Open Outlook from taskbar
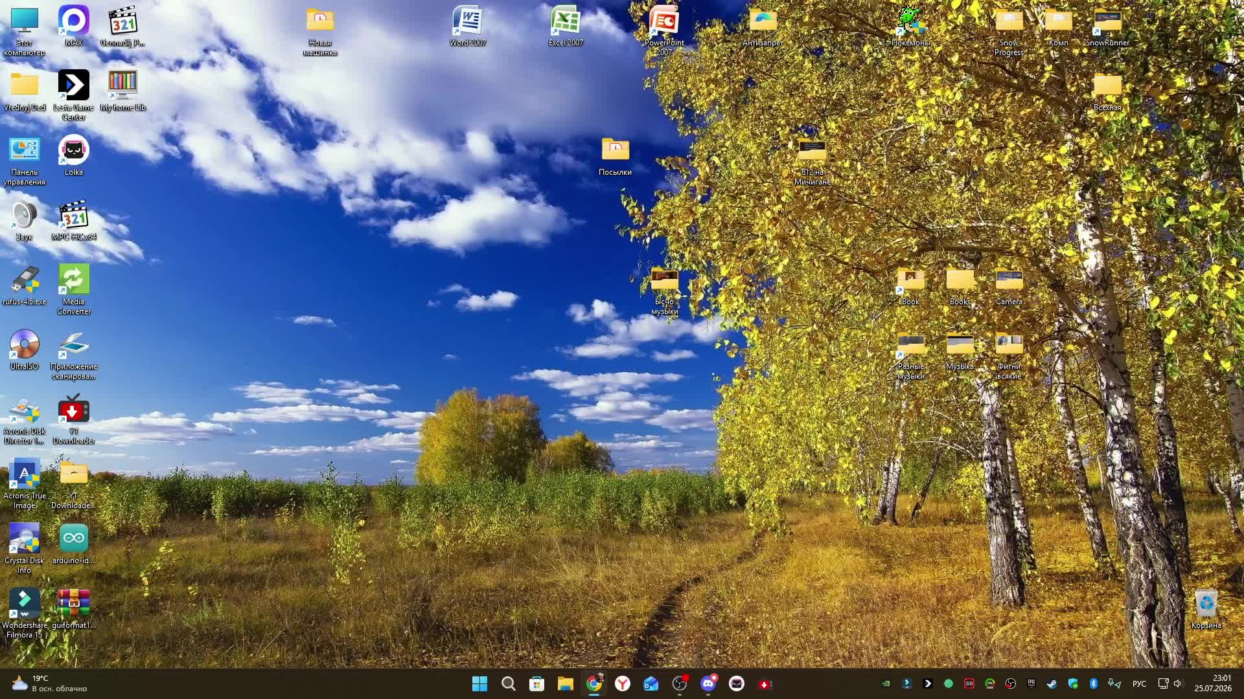 [x=651, y=683]
